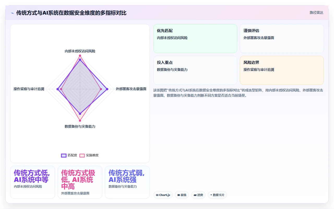Click the pink 实施难度 legend color box
Image resolution: width=334 pixels, height=209 pixels.
pos(82,155)
